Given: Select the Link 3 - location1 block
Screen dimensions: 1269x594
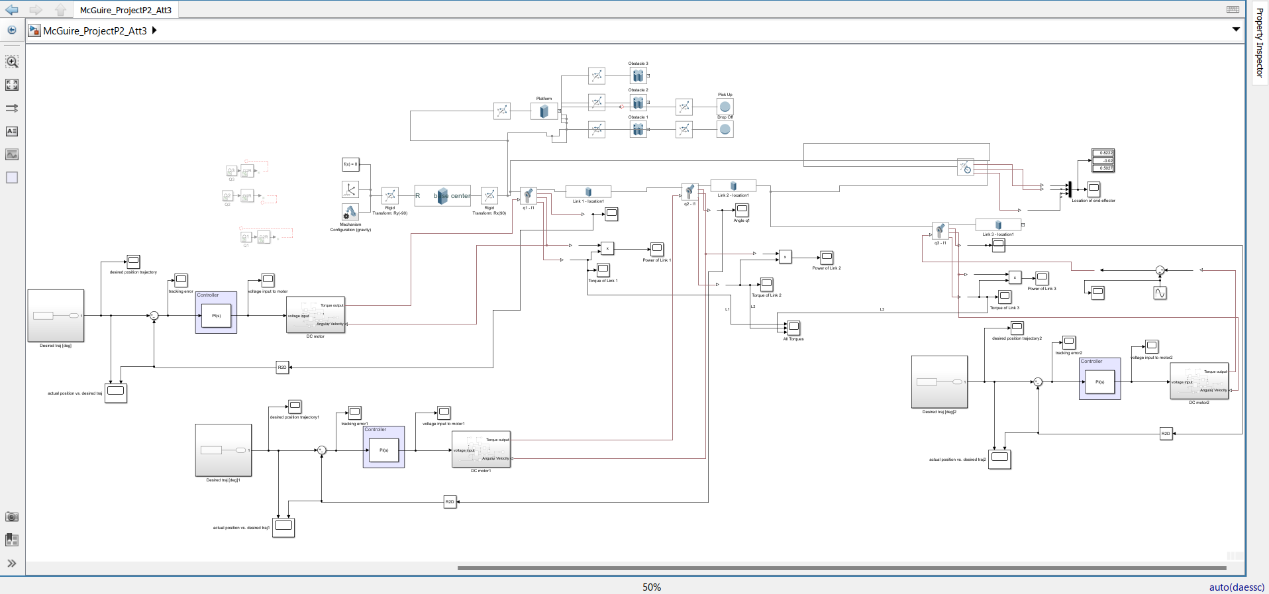Looking at the screenshot, I should [998, 225].
